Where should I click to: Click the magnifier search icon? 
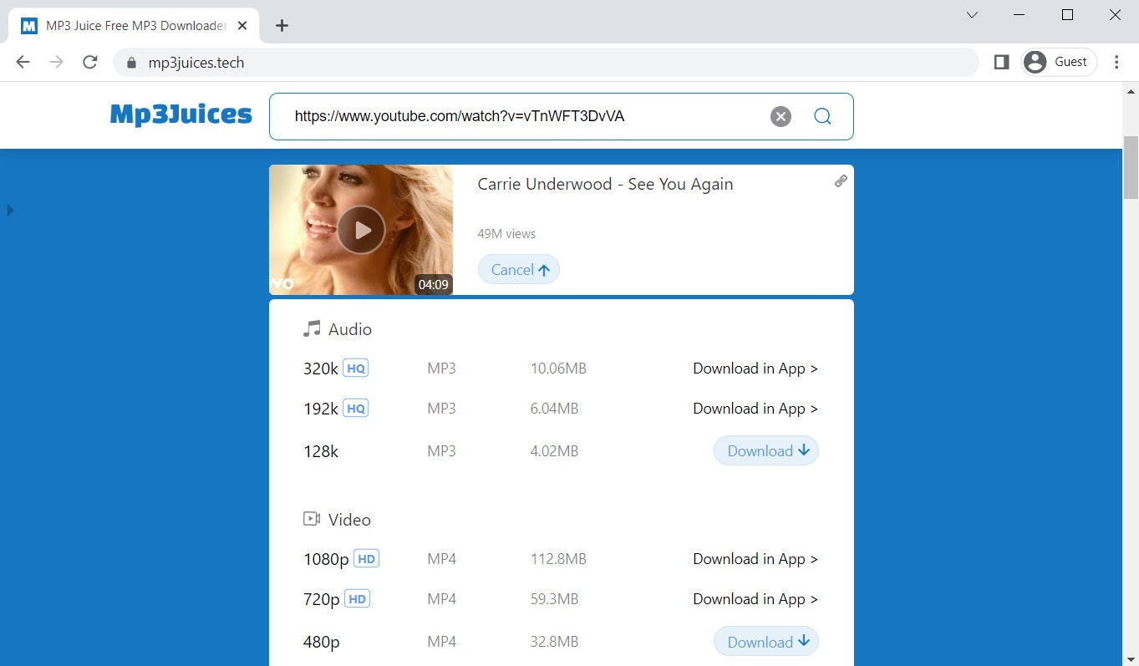click(x=822, y=116)
